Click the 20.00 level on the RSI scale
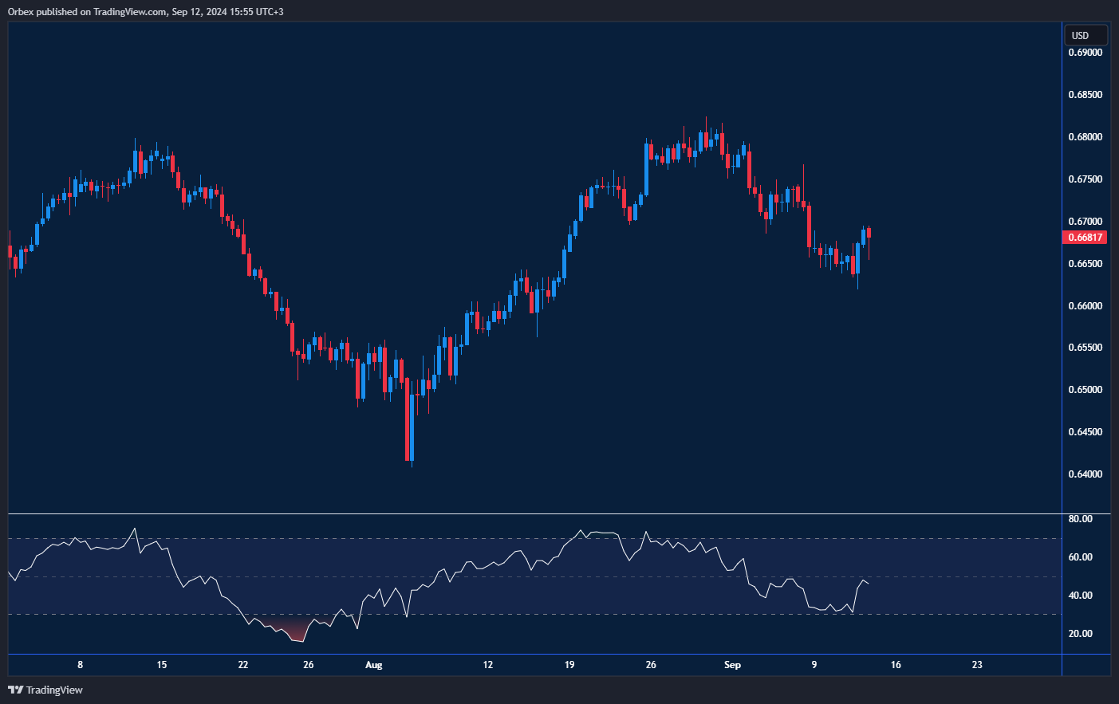 tap(1080, 634)
